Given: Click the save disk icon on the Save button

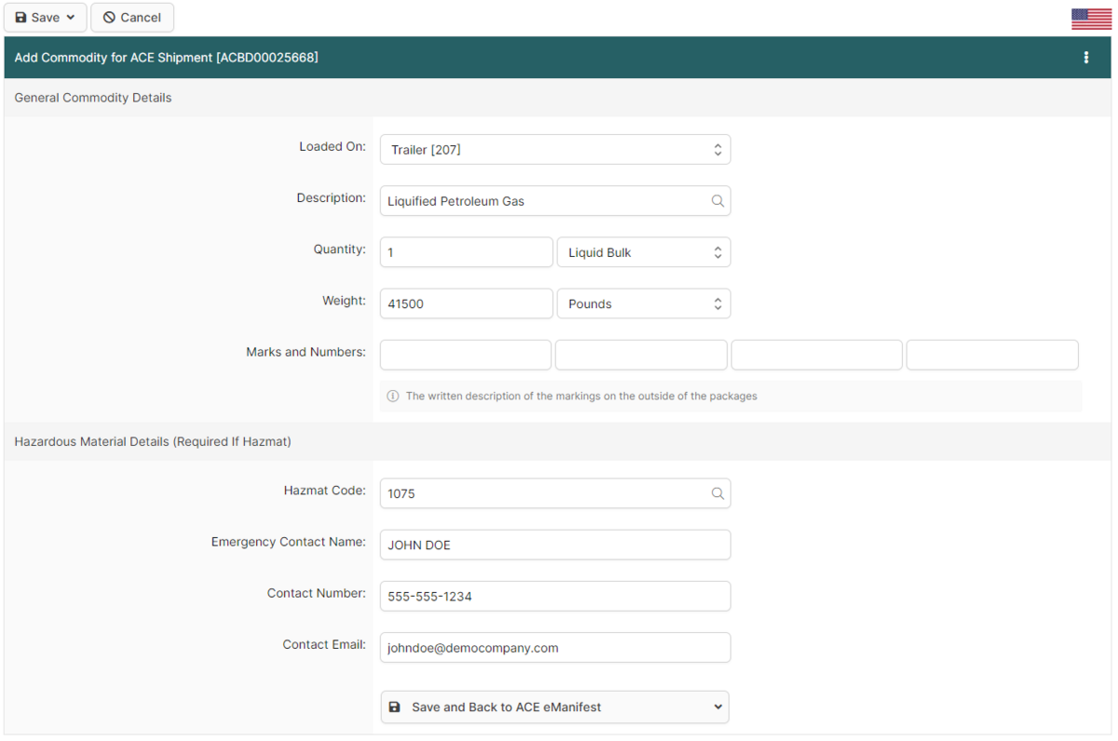Looking at the screenshot, I should click(21, 17).
